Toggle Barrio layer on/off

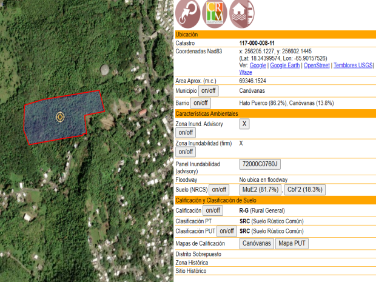200,103
